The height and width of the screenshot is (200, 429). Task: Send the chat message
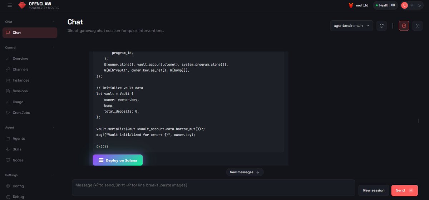[x=404, y=190]
